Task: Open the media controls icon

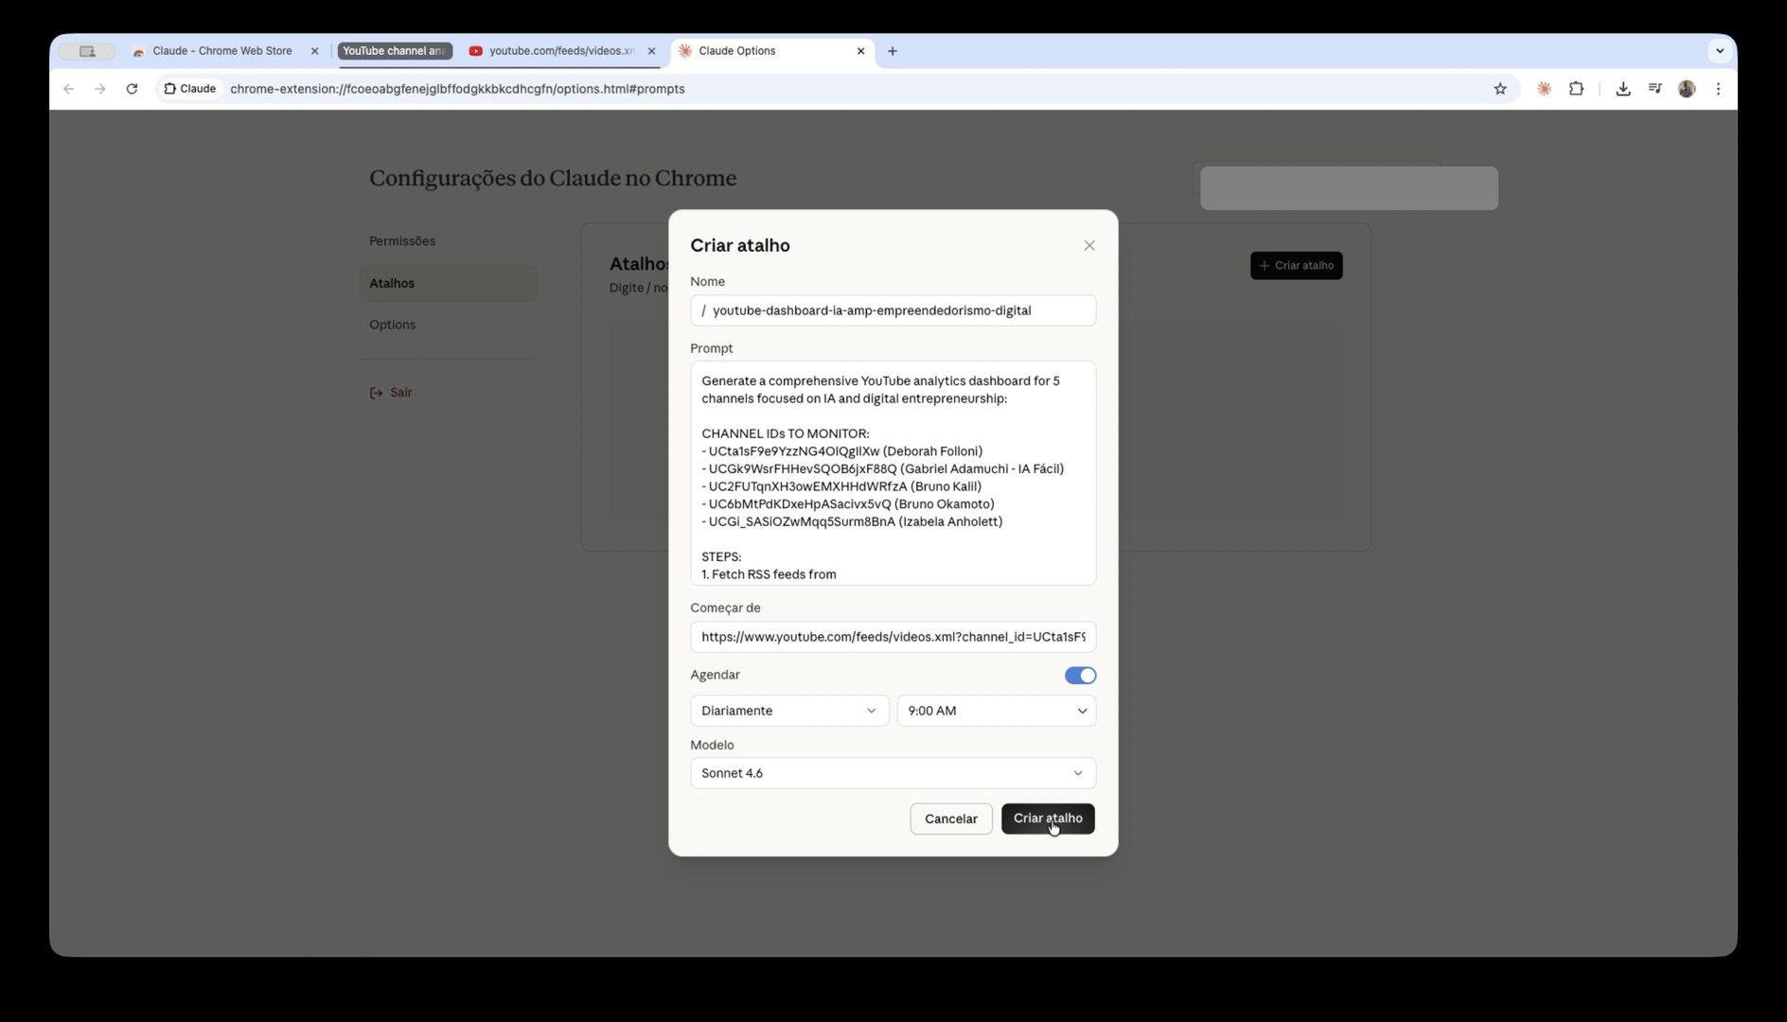Action: (x=1654, y=89)
